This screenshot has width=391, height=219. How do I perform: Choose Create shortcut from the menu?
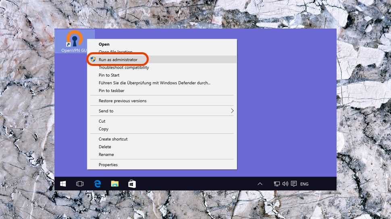pos(113,139)
